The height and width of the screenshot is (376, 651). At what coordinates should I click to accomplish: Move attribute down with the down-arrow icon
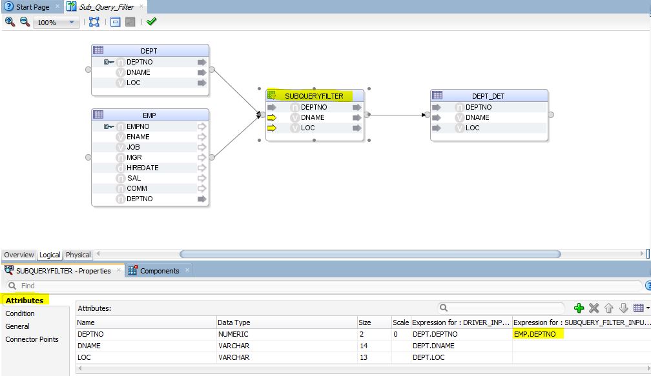pyautogui.click(x=623, y=308)
